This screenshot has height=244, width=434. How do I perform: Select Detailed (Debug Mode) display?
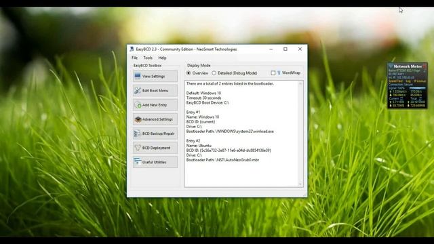click(x=235, y=73)
